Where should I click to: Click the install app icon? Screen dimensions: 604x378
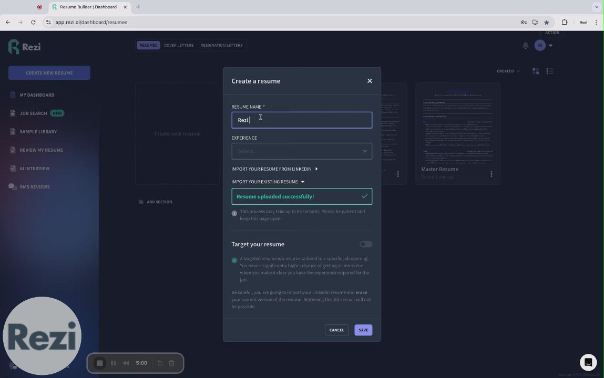coord(535,22)
